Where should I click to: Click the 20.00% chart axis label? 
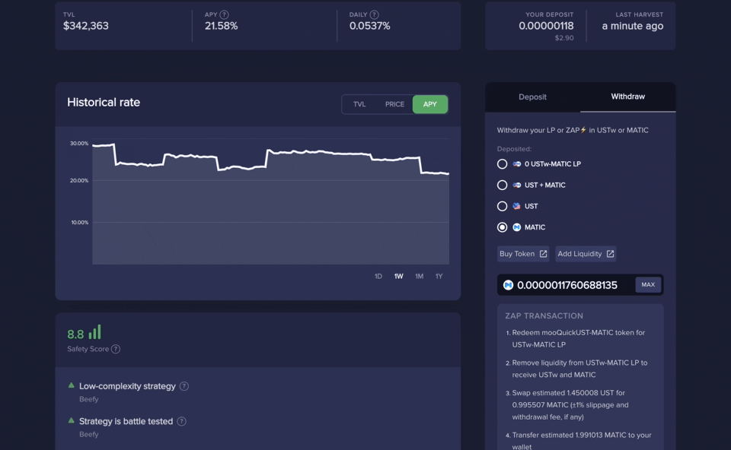[x=79, y=181]
